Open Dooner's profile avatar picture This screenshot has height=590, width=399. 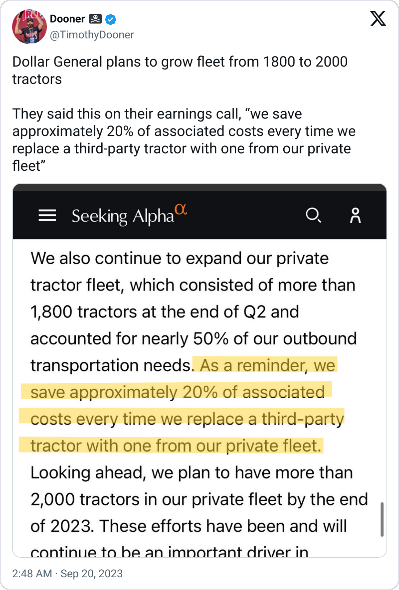coord(29,27)
